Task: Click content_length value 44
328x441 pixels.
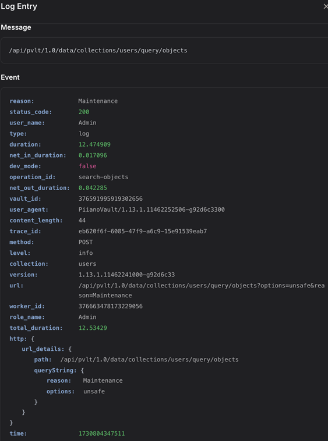Action: point(82,221)
